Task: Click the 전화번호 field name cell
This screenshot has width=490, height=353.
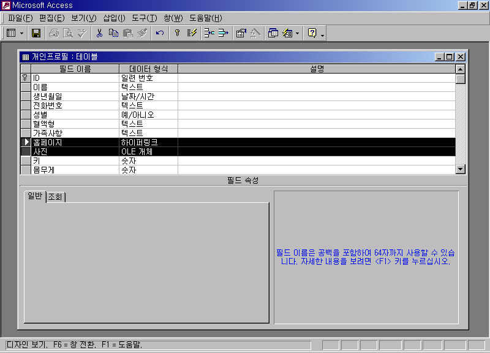Action: tap(75, 105)
